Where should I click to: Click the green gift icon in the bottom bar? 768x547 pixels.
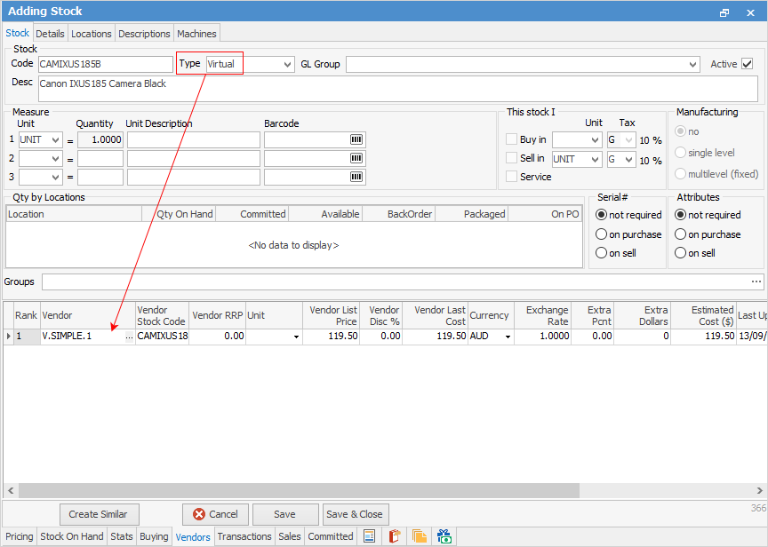click(444, 535)
